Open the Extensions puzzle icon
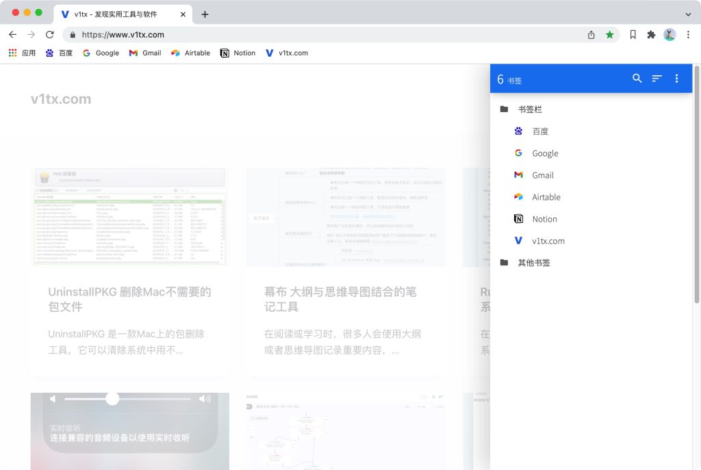The width and height of the screenshot is (701, 470). 651,34
